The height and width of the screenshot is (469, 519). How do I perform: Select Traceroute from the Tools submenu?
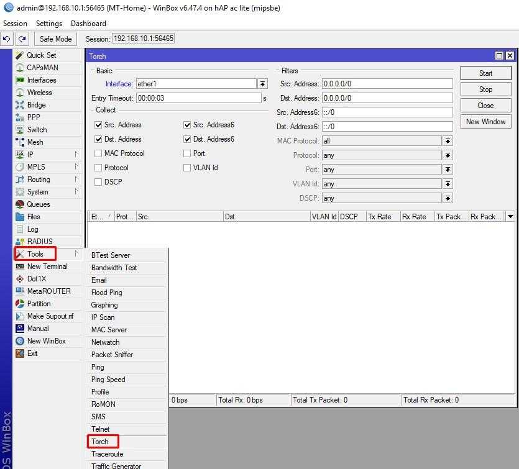coord(108,454)
